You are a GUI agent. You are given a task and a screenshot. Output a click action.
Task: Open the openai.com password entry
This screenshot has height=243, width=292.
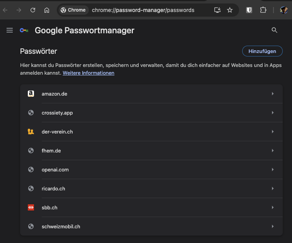151,169
